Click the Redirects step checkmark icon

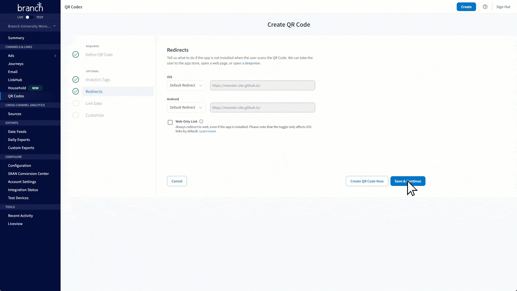76,91
